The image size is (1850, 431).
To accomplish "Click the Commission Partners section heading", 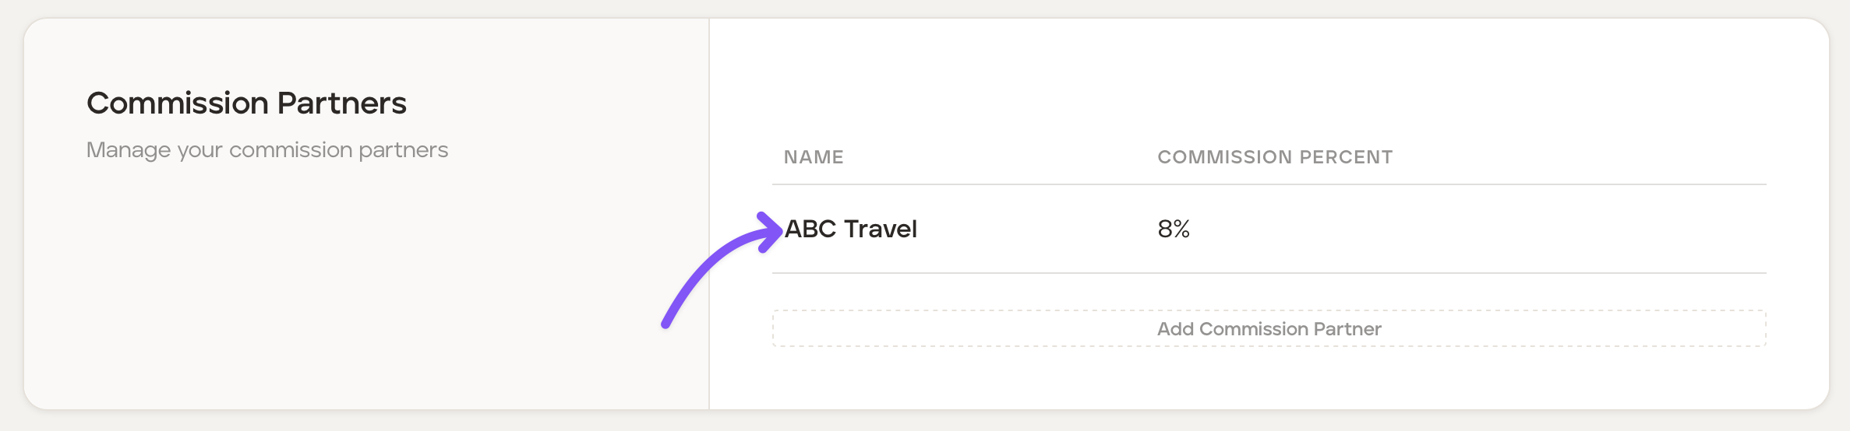I will pos(246,103).
